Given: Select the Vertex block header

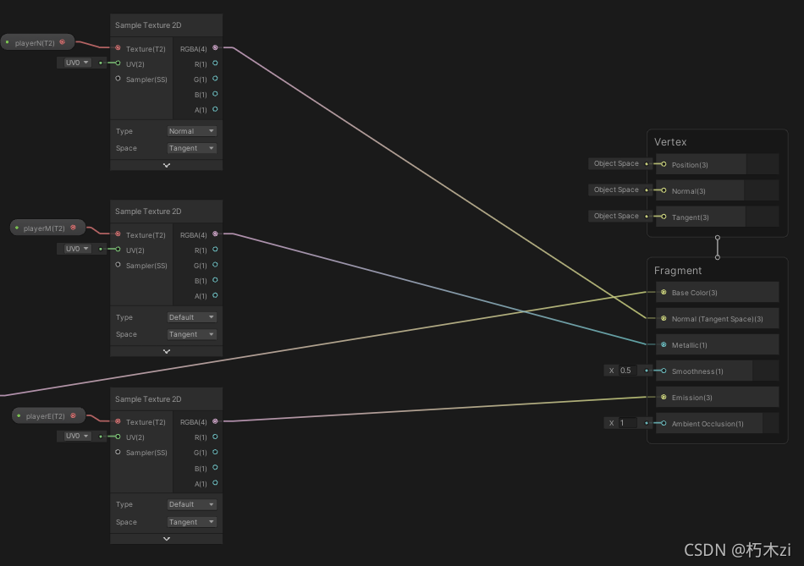Looking at the screenshot, I should [671, 141].
